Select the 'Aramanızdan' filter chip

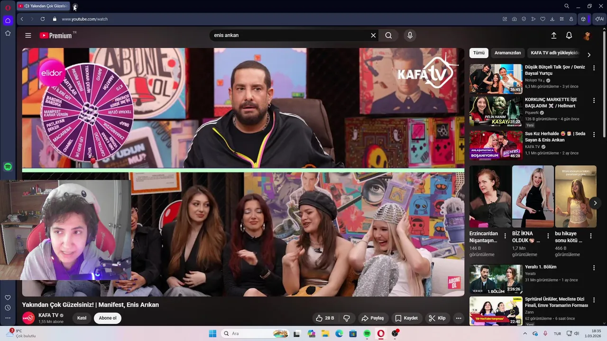point(508,53)
